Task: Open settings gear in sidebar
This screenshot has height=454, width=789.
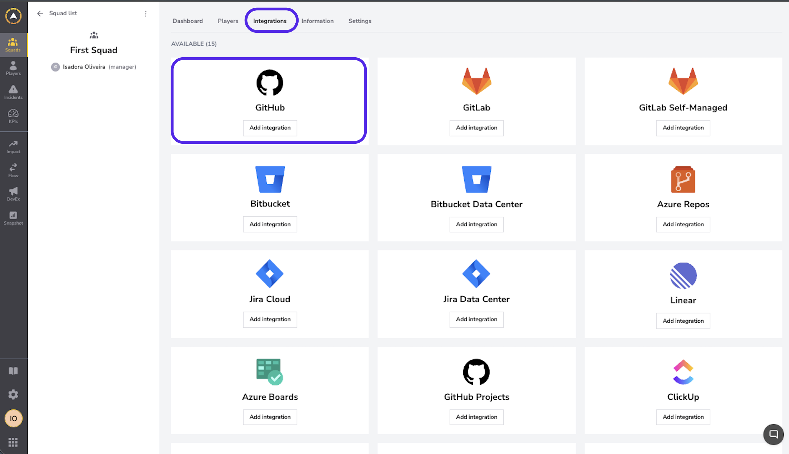Action: coord(13,394)
